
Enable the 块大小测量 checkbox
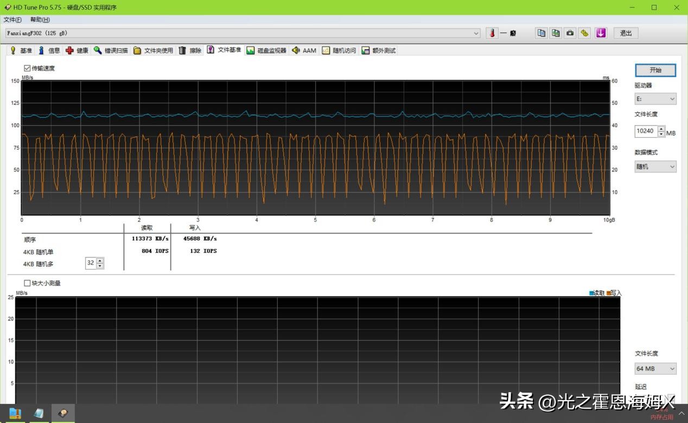point(27,283)
